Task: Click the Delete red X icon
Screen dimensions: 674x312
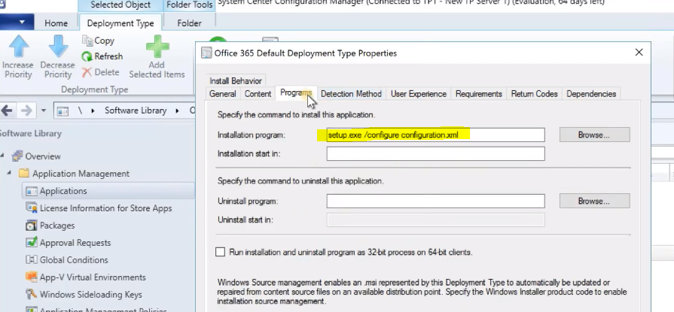Action: pyautogui.click(x=87, y=72)
